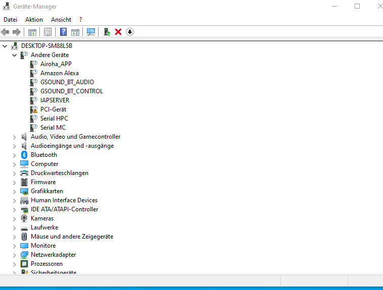Expand the Grafikkarten category chevron
Image resolution: width=383 pixels, height=290 pixels.
coord(15,192)
